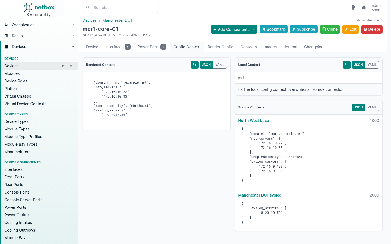Click into the Search field
This screenshot has width=391, height=244.
[120, 8]
